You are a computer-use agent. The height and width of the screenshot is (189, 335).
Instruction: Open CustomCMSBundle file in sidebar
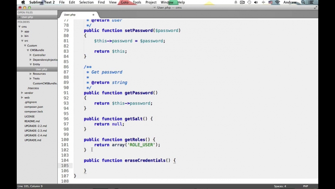pos(45,83)
